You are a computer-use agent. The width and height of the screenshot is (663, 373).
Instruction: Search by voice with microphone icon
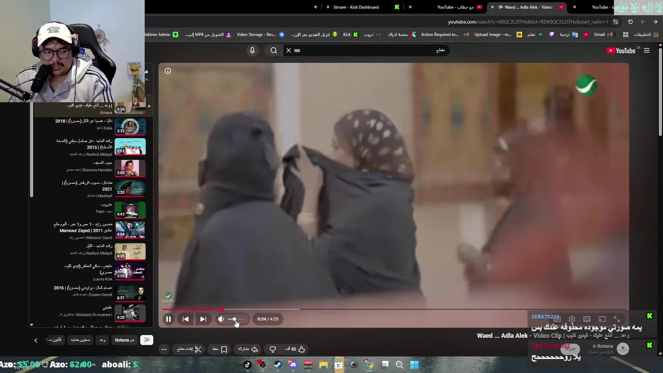pyautogui.click(x=252, y=50)
